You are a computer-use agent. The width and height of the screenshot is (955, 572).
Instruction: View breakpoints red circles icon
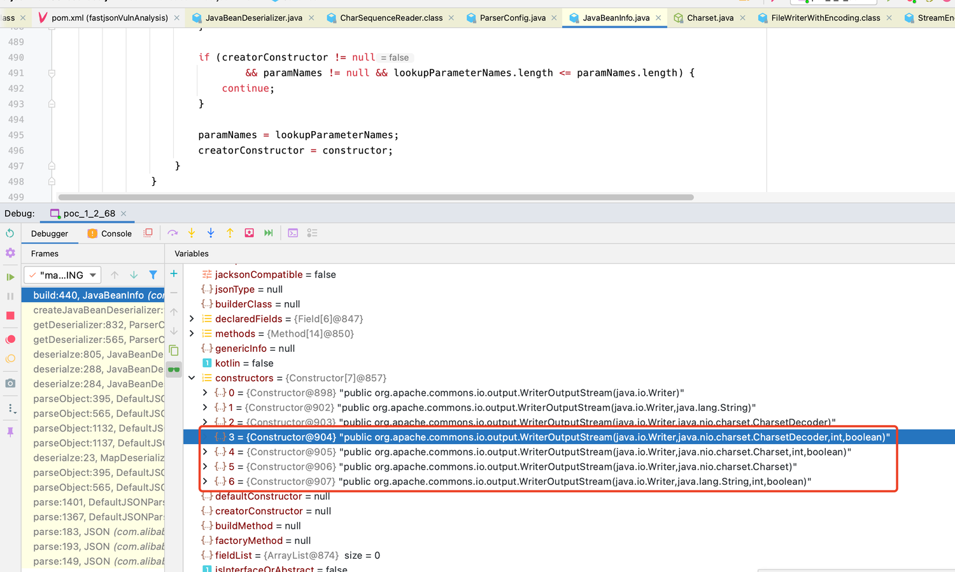pyautogui.click(x=10, y=339)
